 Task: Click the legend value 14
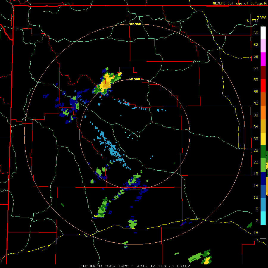pos(256,186)
